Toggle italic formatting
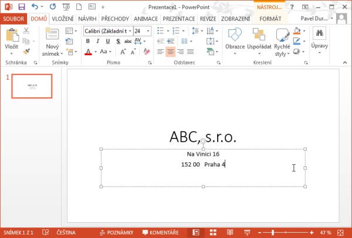This screenshot has height=238, width=352. pyautogui.click(x=97, y=41)
